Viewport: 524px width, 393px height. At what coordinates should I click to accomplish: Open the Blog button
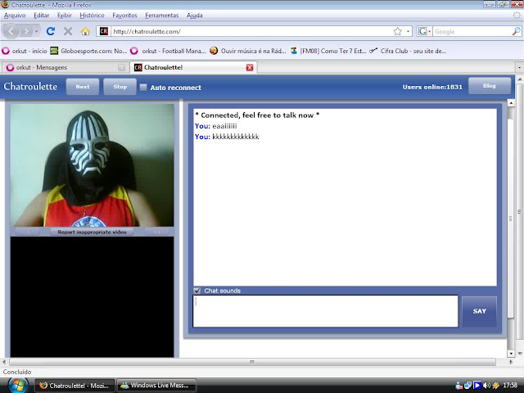coord(490,86)
